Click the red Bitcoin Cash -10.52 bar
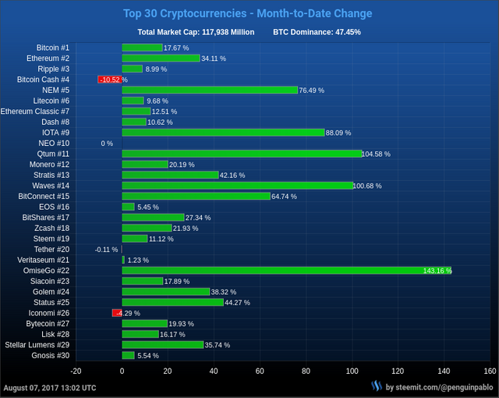The image size is (499, 398). point(110,80)
